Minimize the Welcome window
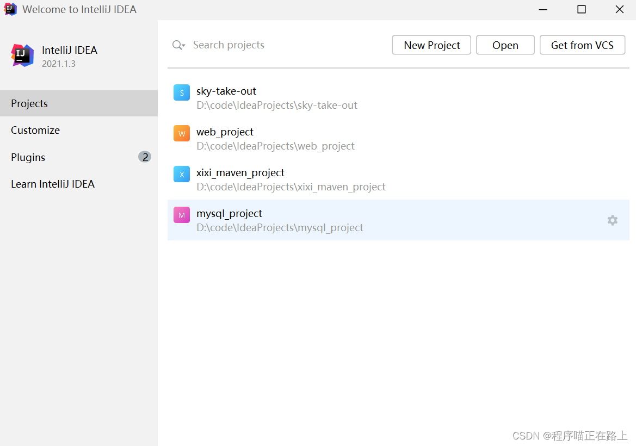The height and width of the screenshot is (446, 636). click(543, 9)
